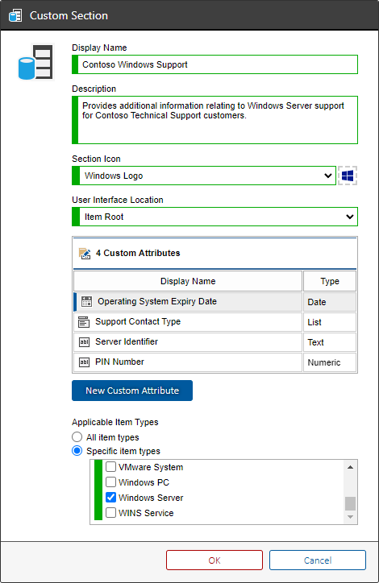Select the All item types radio button
This screenshot has height=583, width=379.
77,436
